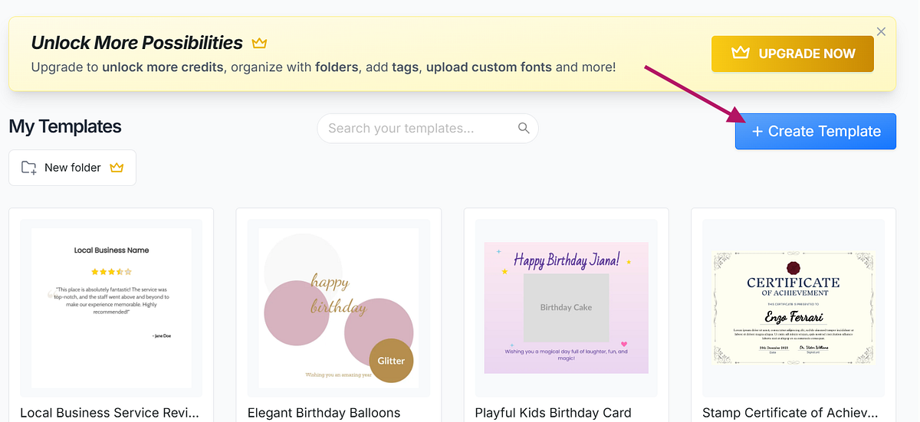The width and height of the screenshot is (920, 422).
Task: Click the gold Glitter circle in birthday template
Action: click(391, 361)
